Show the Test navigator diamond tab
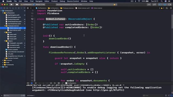 pos(16,8)
